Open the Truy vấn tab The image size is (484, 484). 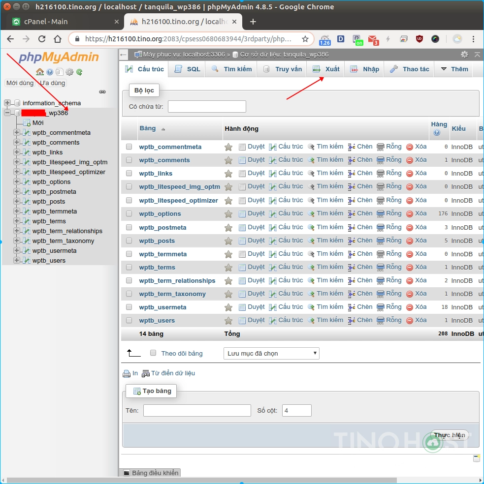coord(282,69)
